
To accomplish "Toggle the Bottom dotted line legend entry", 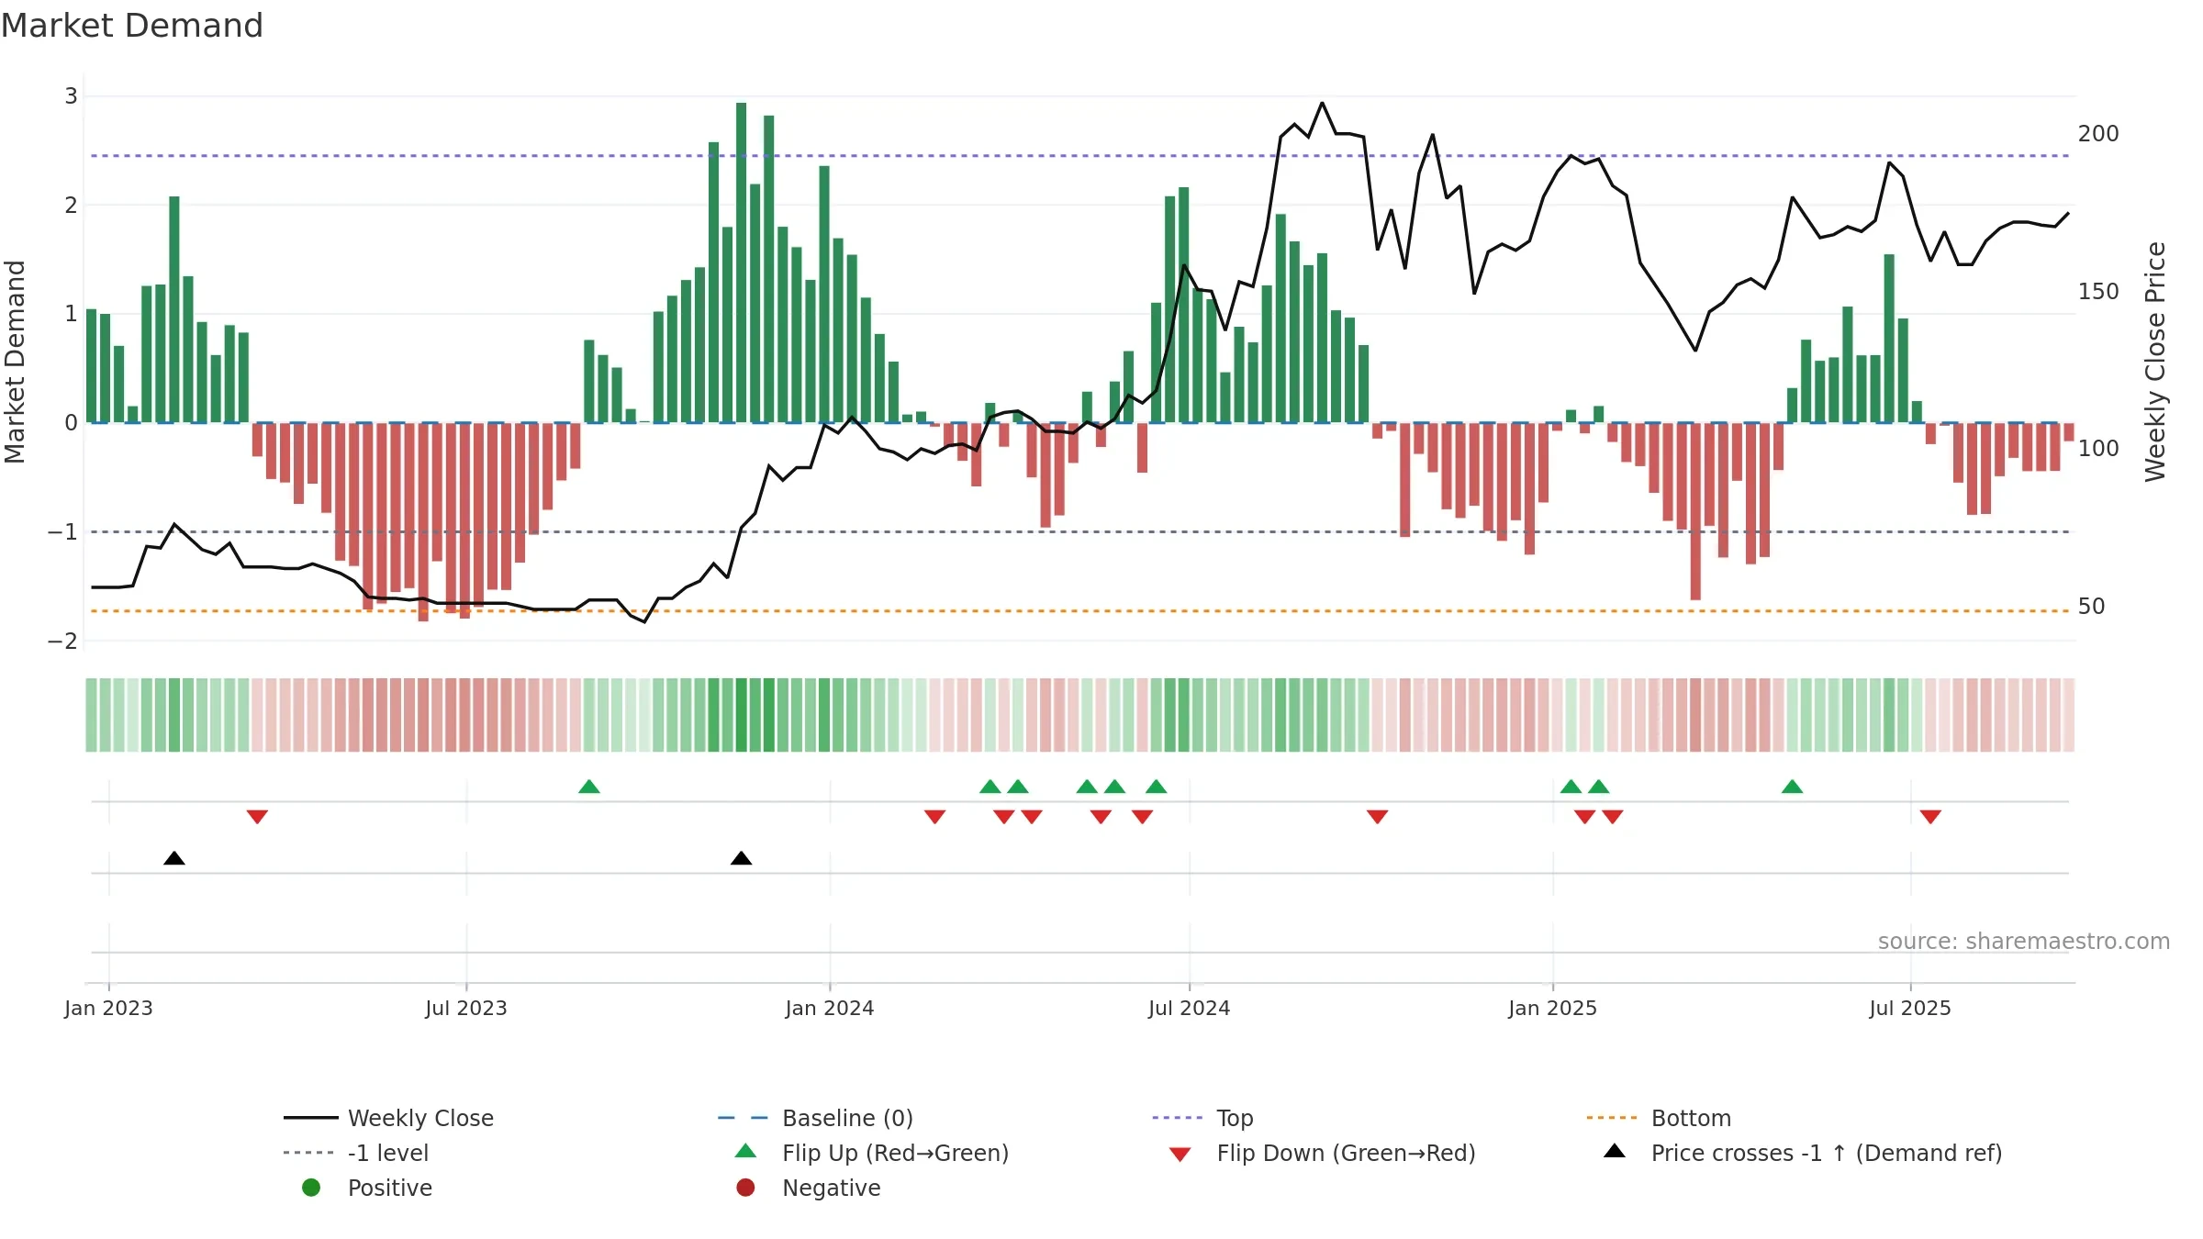I will point(1659,1118).
